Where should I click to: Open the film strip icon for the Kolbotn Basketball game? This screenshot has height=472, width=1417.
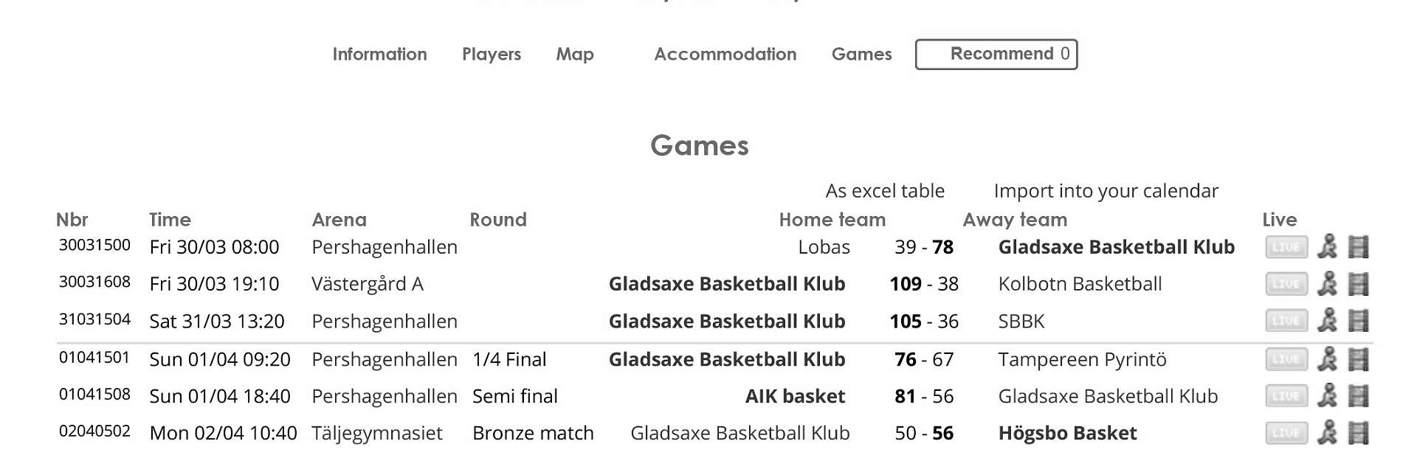tap(1358, 284)
